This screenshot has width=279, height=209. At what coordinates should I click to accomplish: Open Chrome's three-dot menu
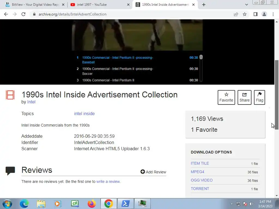pyautogui.click(x=273, y=14)
